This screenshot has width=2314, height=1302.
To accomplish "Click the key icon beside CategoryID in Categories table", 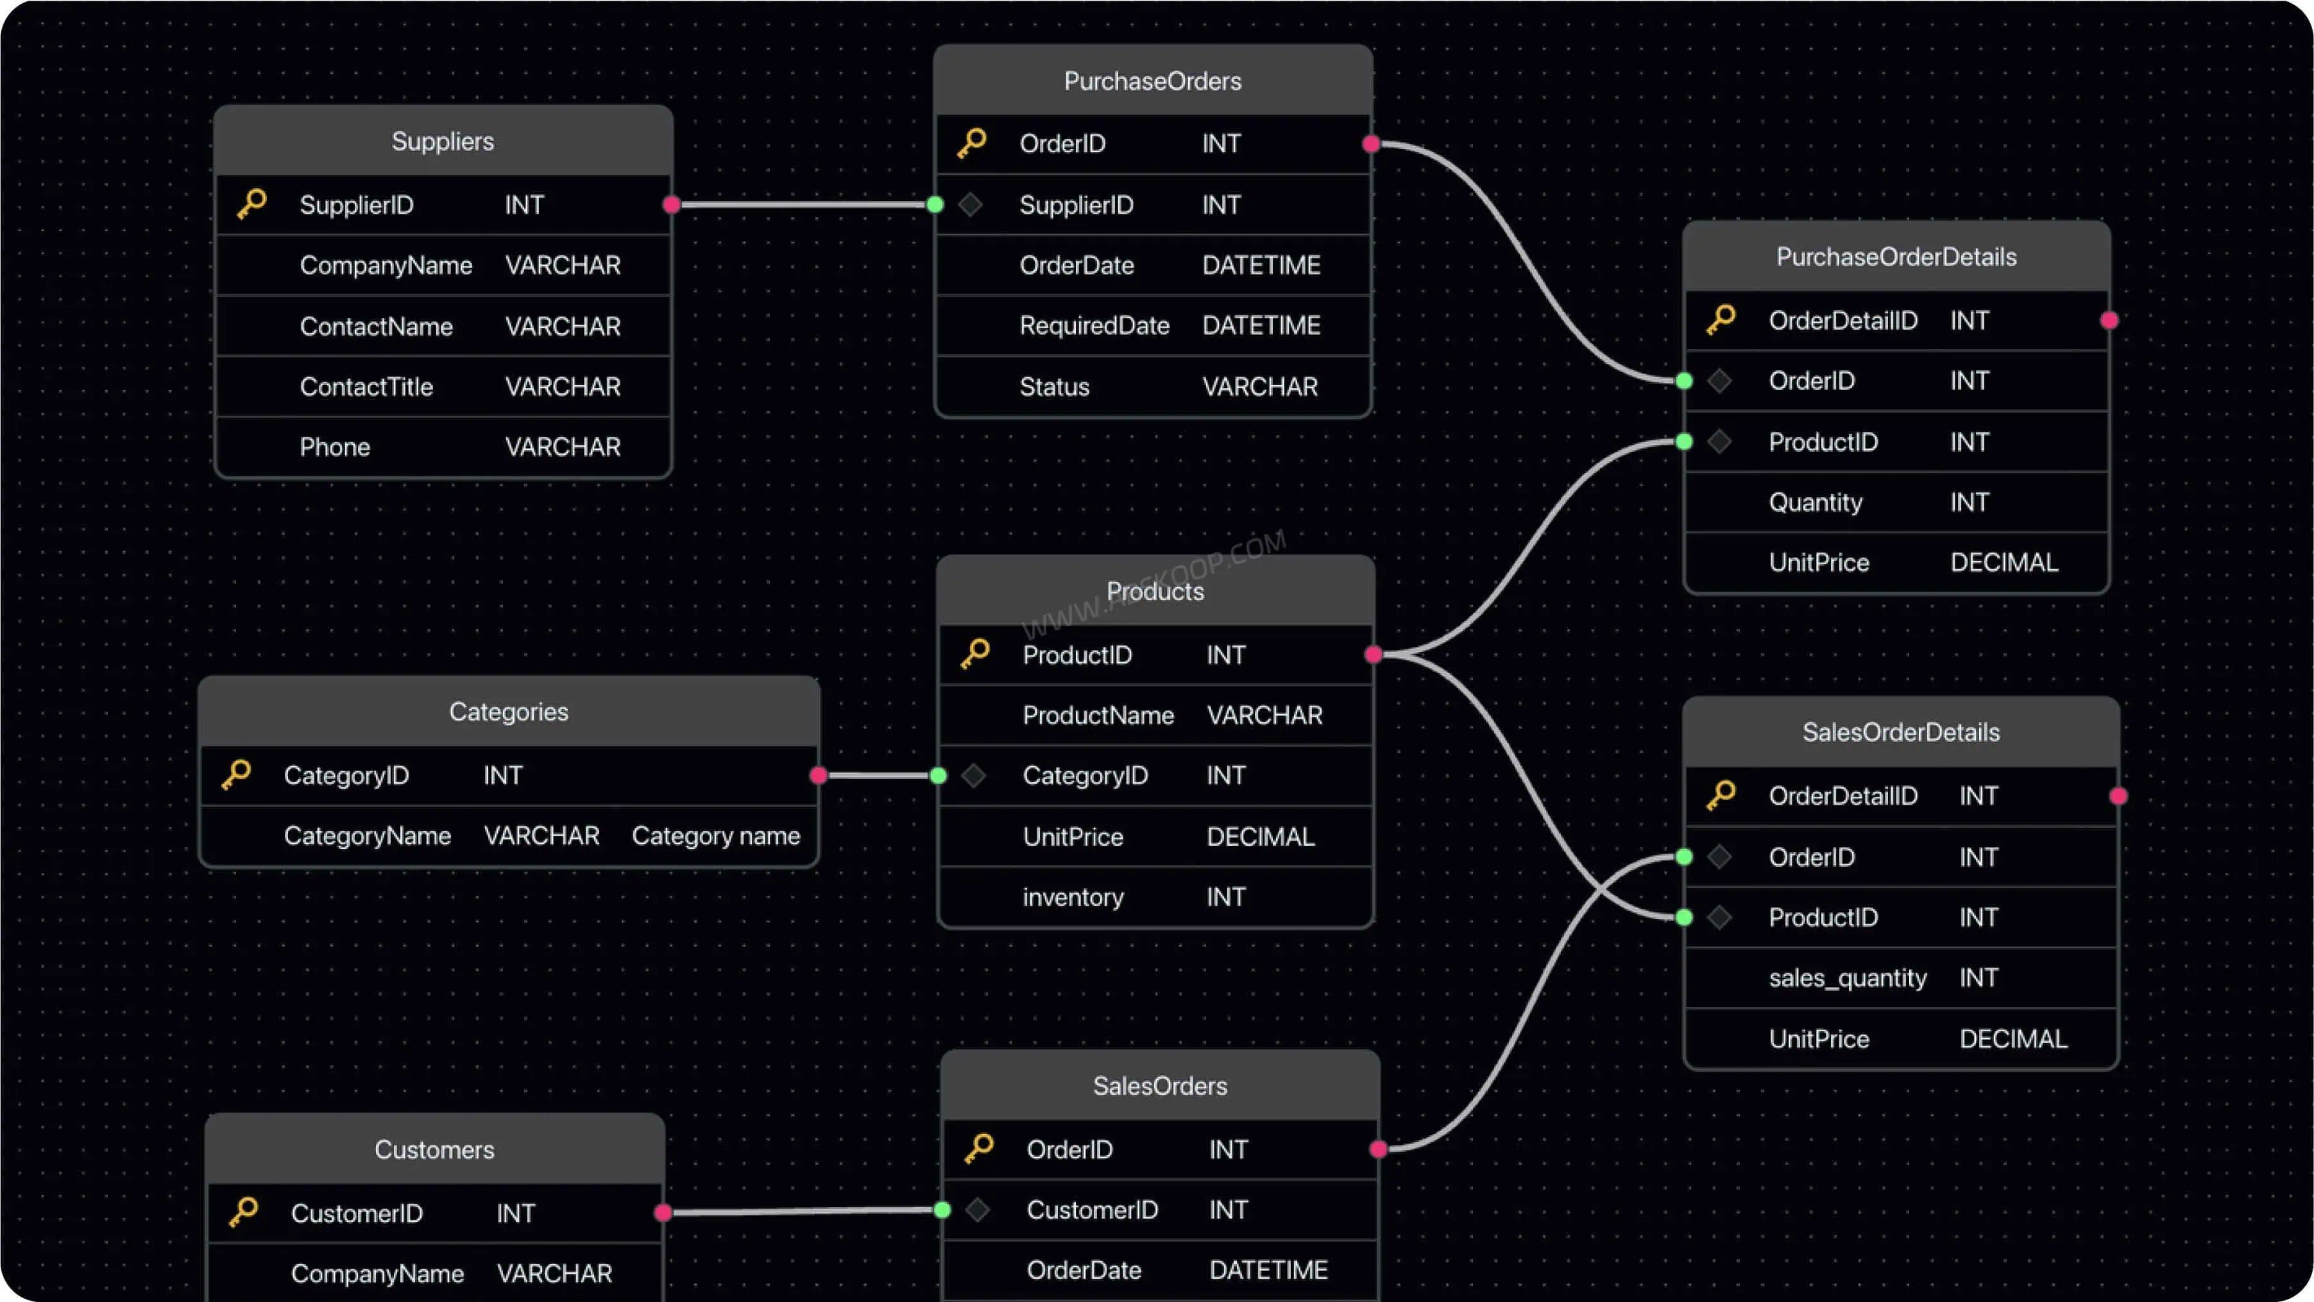I will pyautogui.click(x=236, y=775).
